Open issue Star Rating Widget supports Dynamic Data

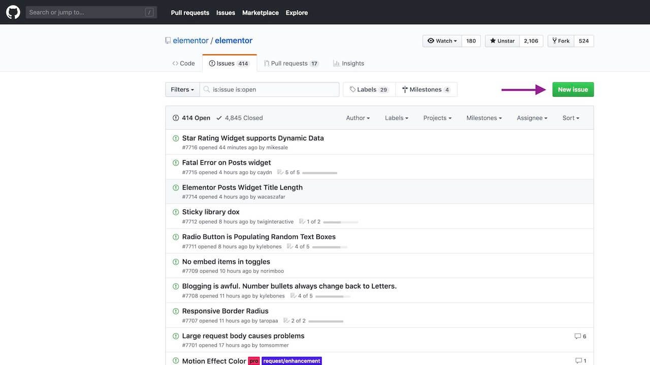[253, 138]
